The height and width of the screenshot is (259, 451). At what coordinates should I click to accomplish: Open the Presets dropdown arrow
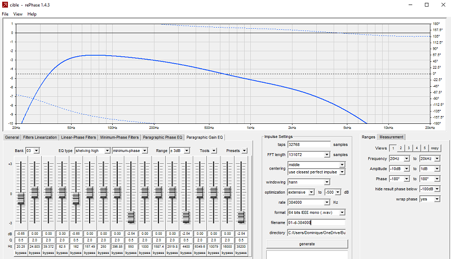coord(244,151)
